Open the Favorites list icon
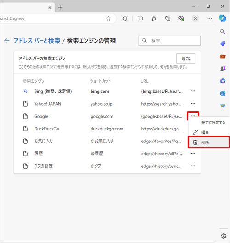The image size is (230, 243). point(154,18)
